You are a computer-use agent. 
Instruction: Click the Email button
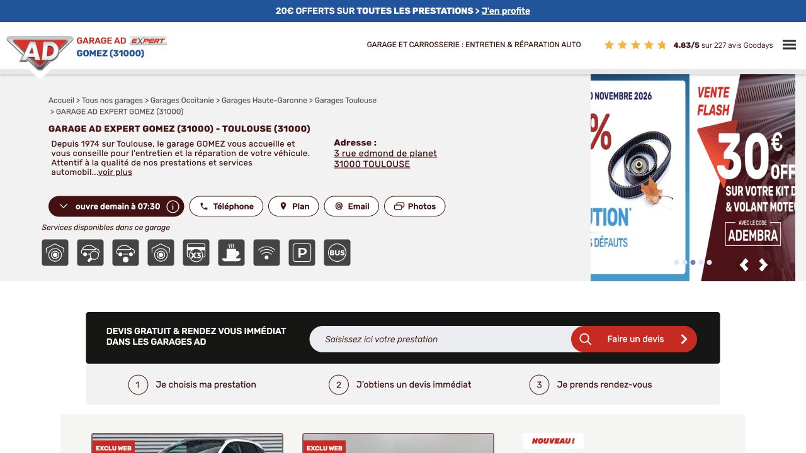coord(351,206)
